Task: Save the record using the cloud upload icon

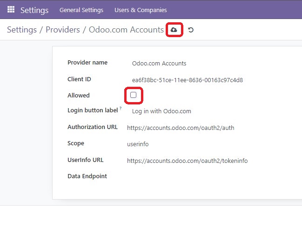Action: click(x=174, y=30)
